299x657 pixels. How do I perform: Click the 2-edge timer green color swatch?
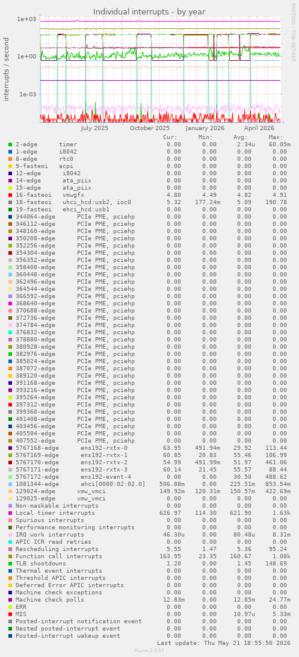pos(10,145)
